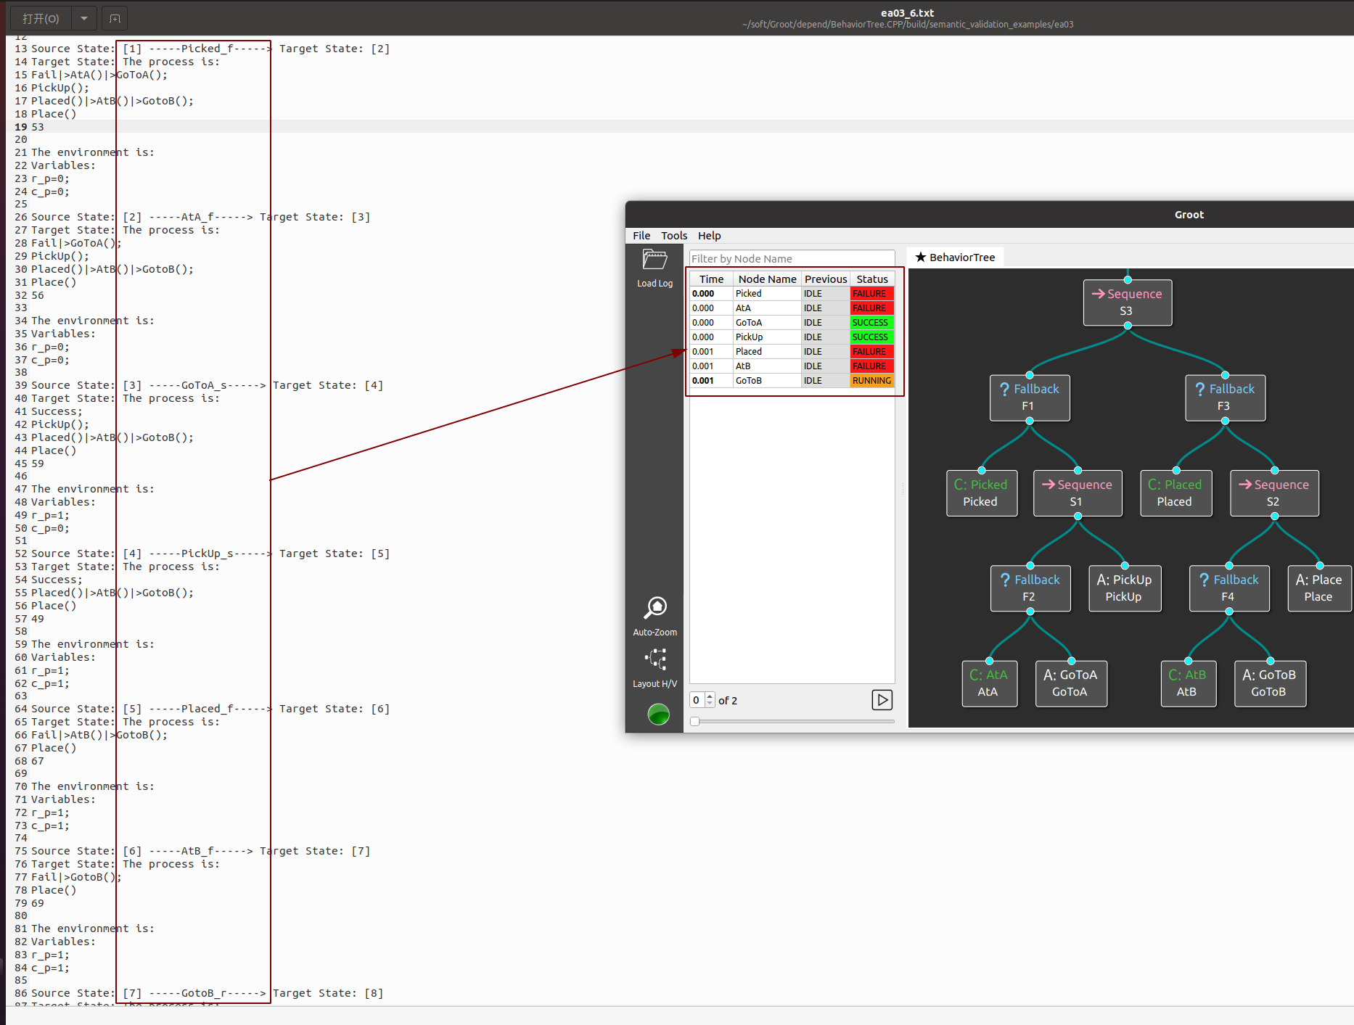This screenshot has width=1354, height=1025.
Task: Select the BehaviorTree tab
Action: coord(955,258)
